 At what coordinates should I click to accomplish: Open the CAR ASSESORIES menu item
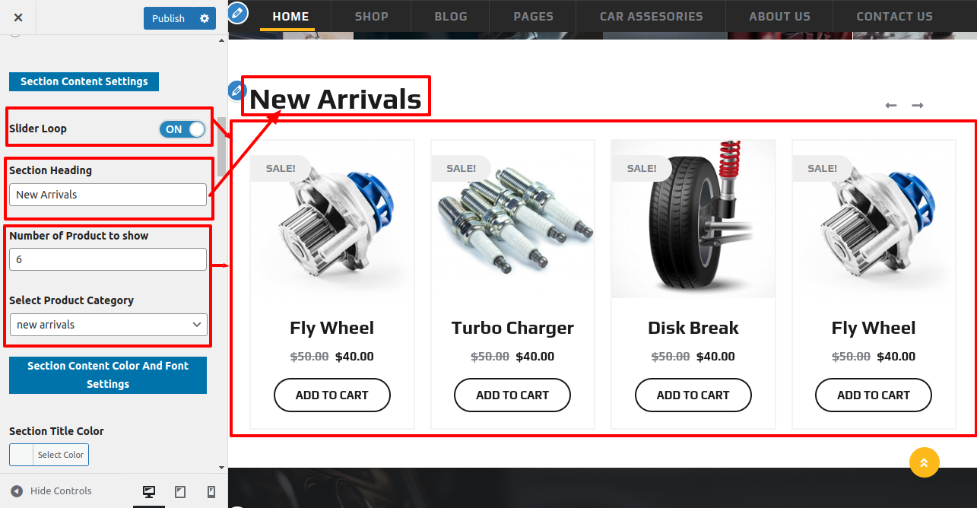[x=652, y=16]
